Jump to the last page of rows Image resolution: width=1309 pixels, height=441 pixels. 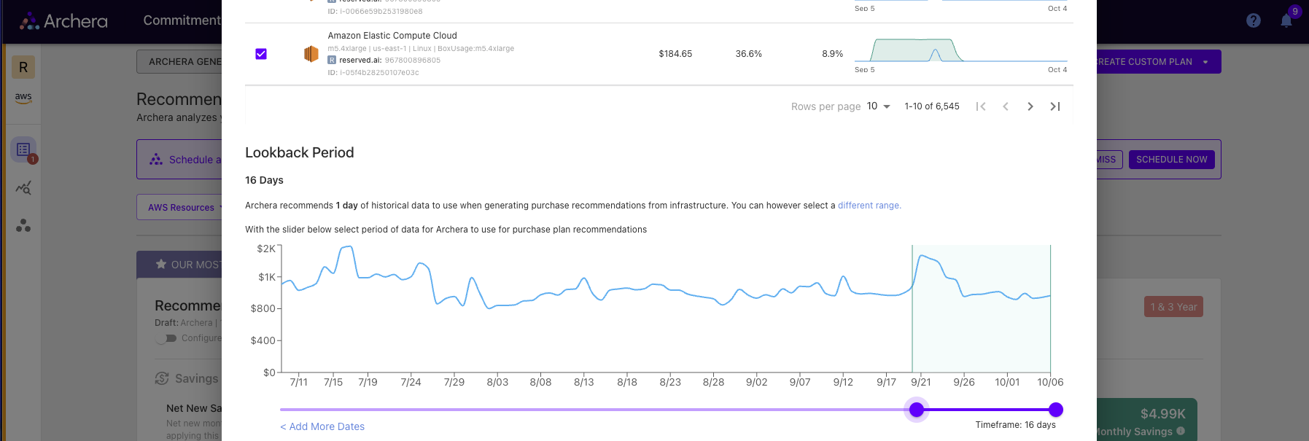point(1054,106)
